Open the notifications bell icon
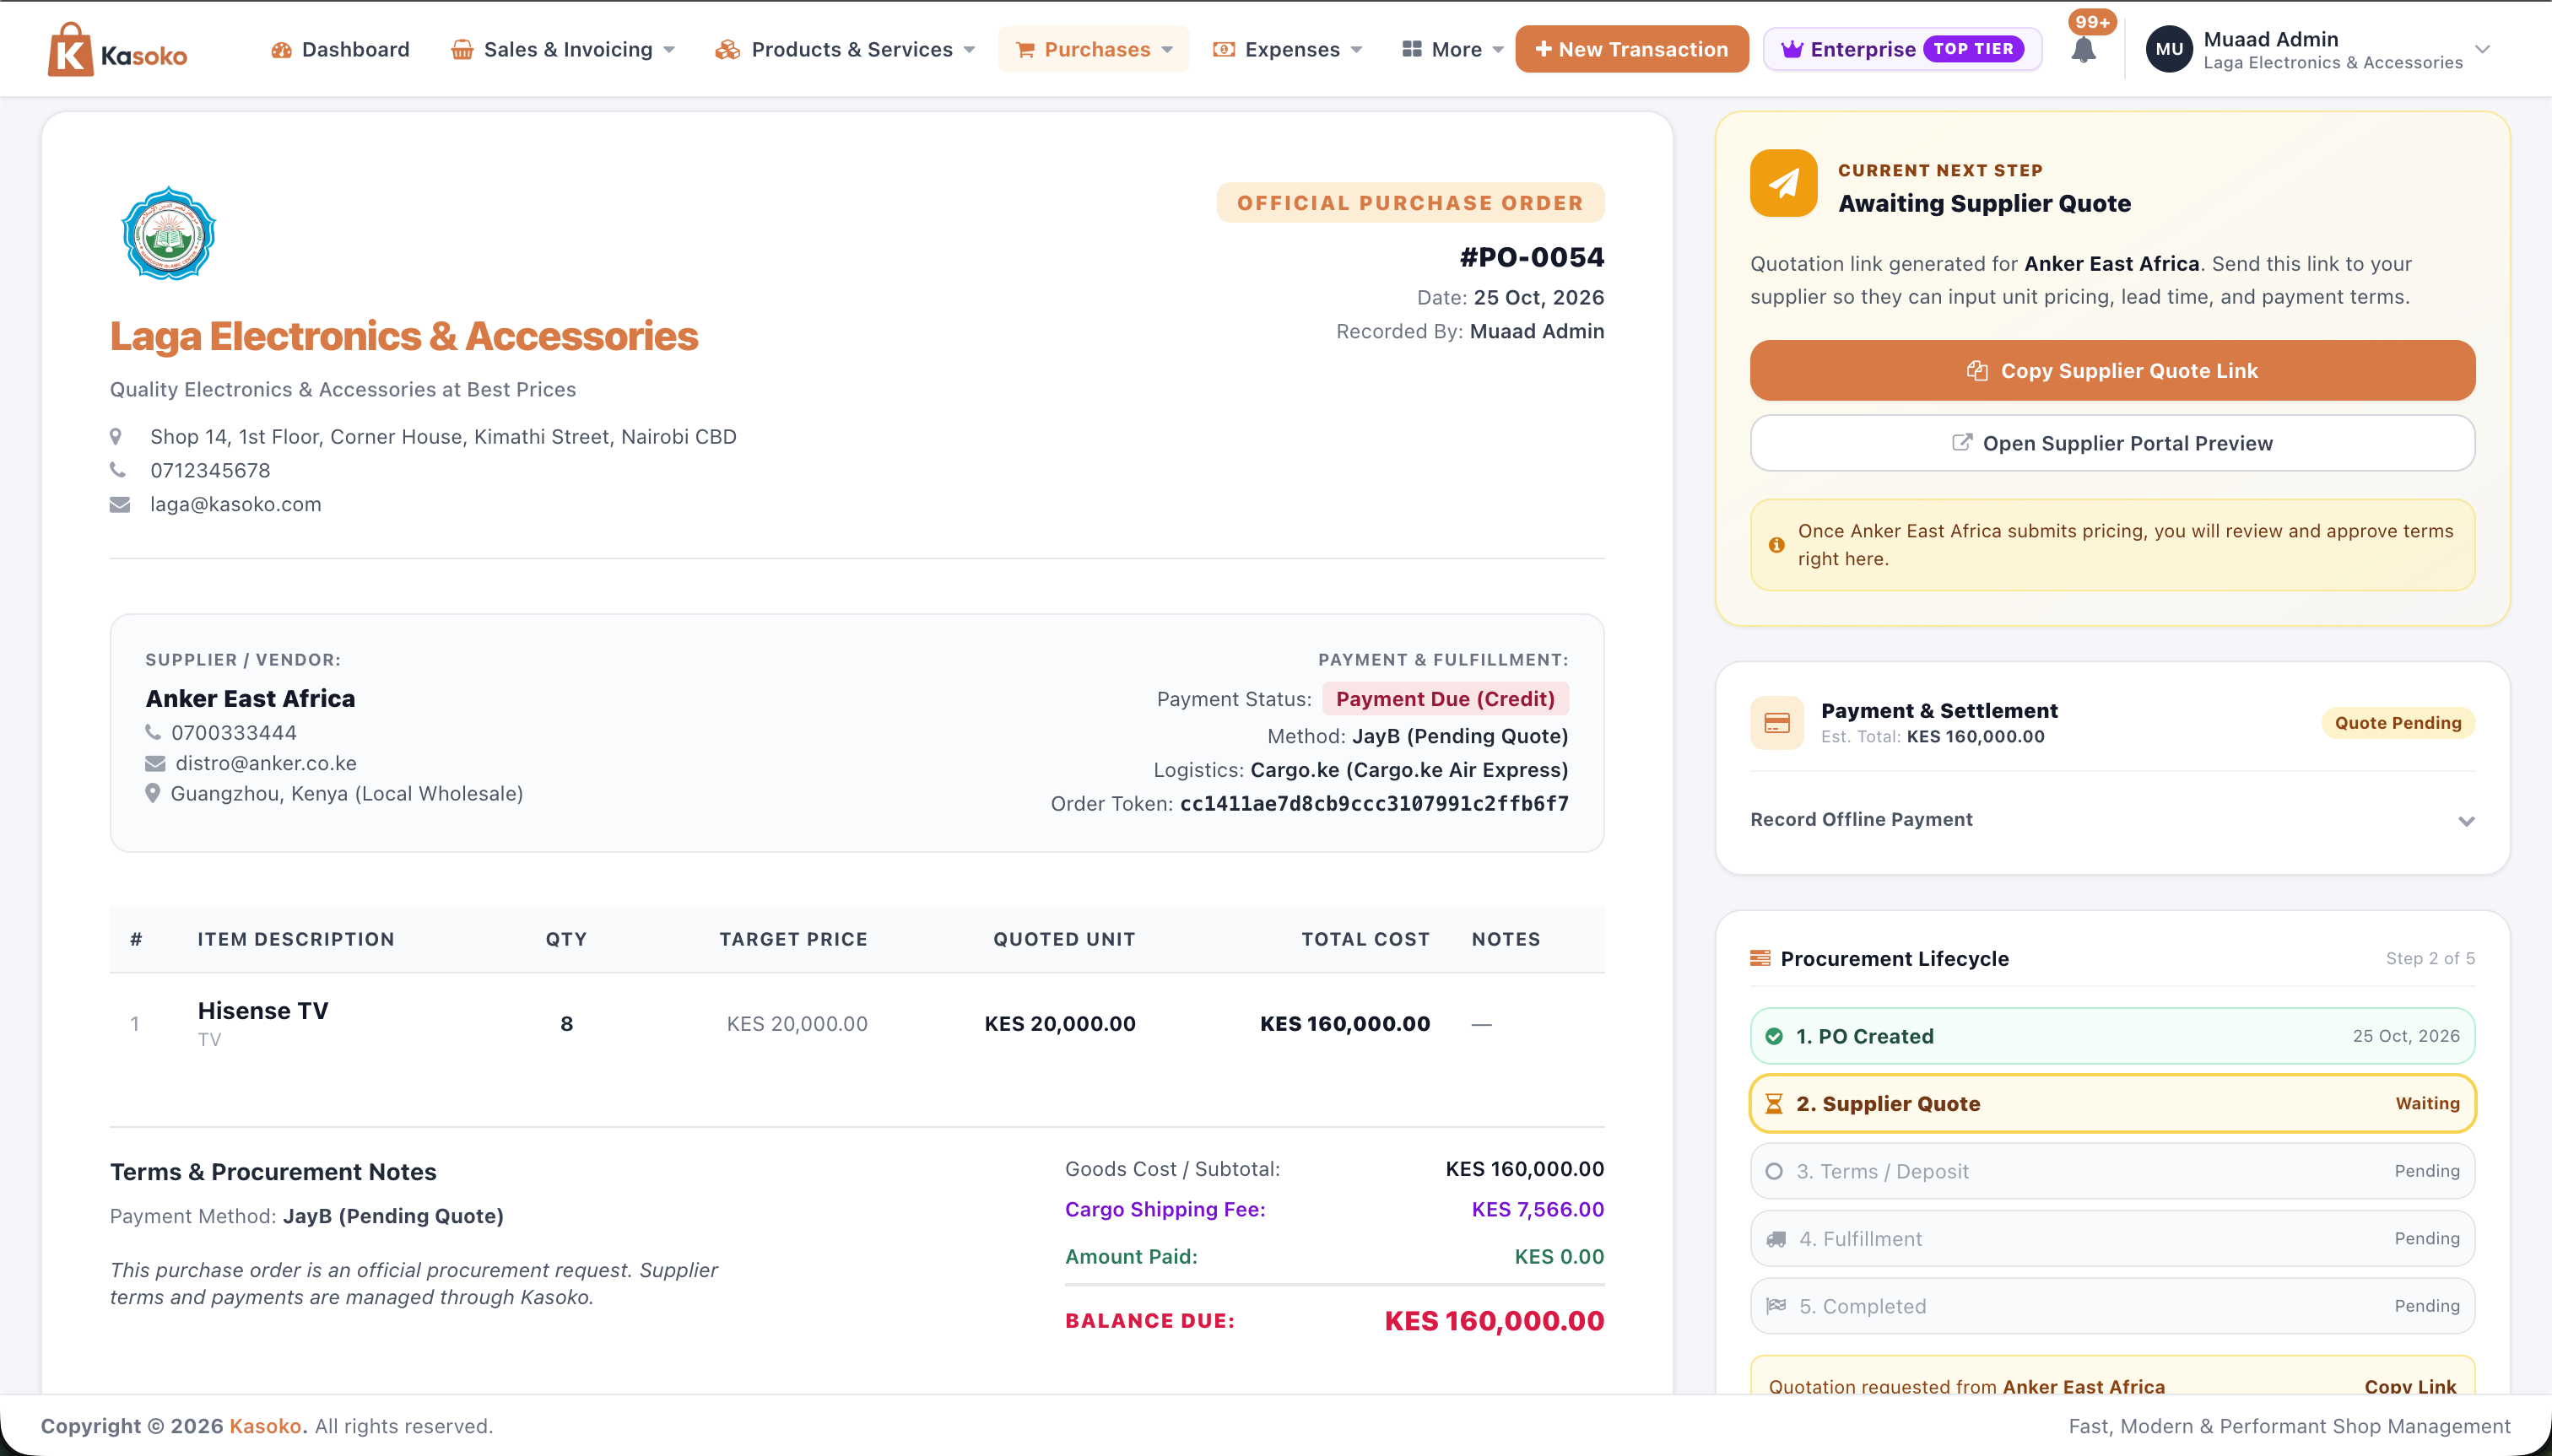 pos(2084,50)
